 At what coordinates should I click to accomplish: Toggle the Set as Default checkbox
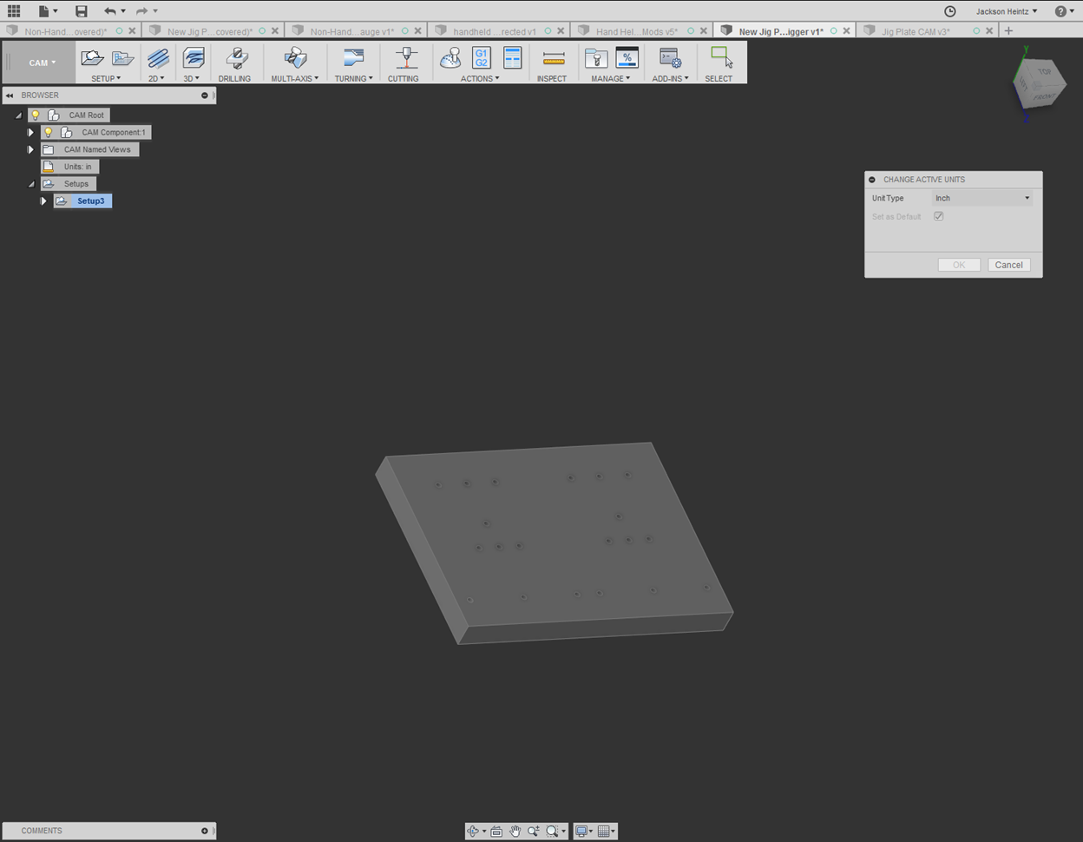[x=938, y=216]
